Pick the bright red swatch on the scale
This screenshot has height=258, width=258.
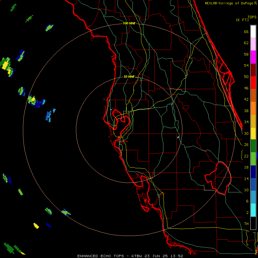253,83
